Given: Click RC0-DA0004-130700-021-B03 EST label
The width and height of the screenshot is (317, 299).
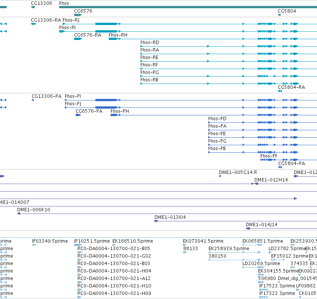Looking at the screenshot, I should pos(114,264).
